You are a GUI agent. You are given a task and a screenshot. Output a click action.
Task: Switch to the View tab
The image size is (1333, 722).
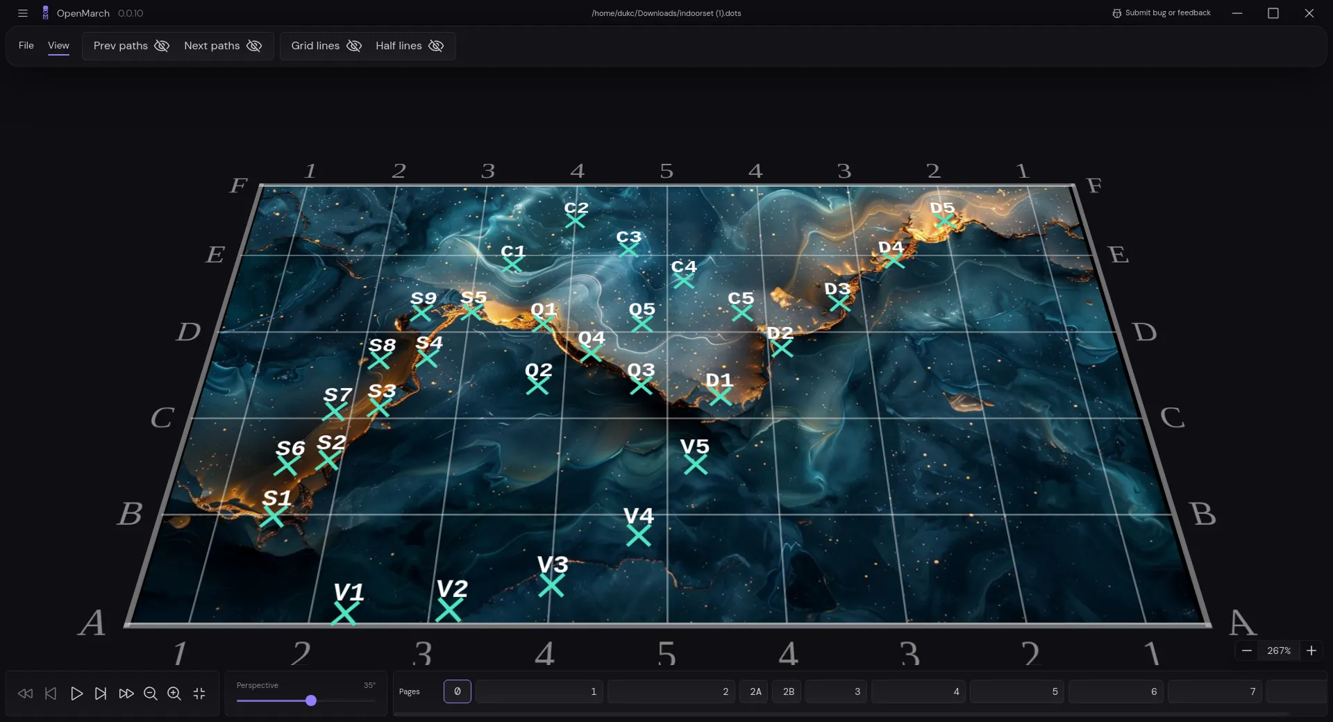(58, 46)
